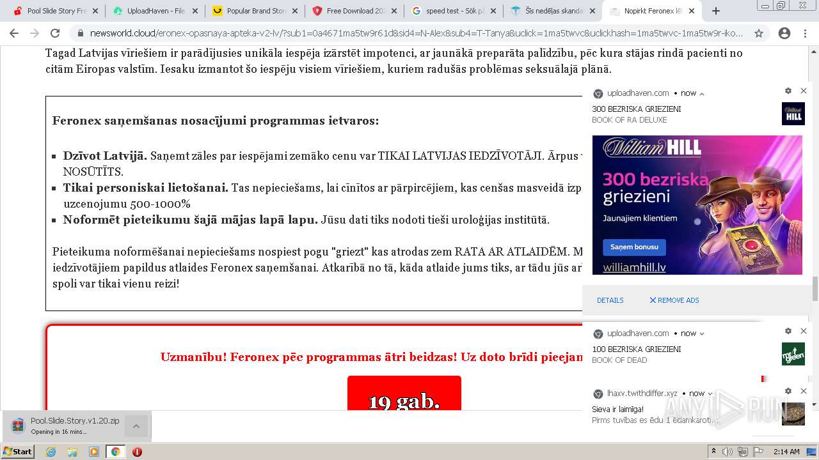819x460 pixels.
Task: Reload the current page
Action: pyautogui.click(x=55, y=33)
